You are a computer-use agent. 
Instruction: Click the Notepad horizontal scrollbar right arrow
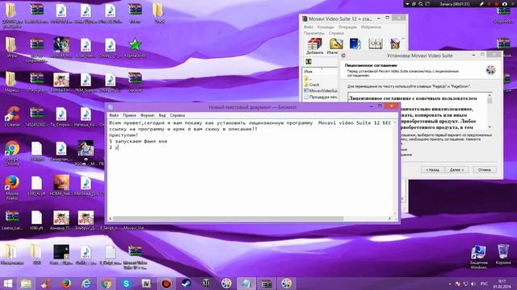tap(389, 218)
